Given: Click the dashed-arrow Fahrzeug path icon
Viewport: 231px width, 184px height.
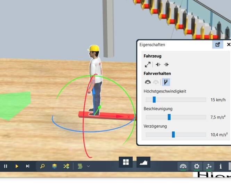Looking at the screenshot, I should click(x=148, y=64).
